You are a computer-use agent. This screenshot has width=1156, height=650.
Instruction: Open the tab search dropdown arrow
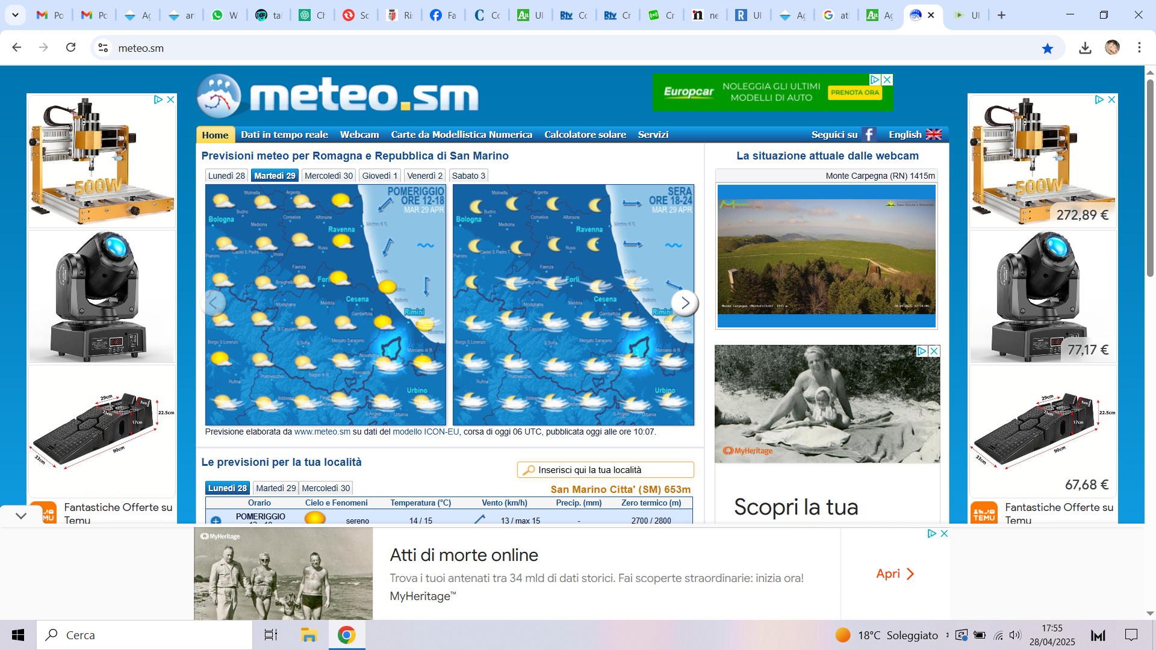(x=15, y=15)
